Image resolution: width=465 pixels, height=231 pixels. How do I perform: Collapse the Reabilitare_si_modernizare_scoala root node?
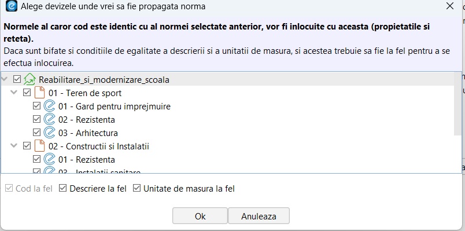(x=5, y=79)
